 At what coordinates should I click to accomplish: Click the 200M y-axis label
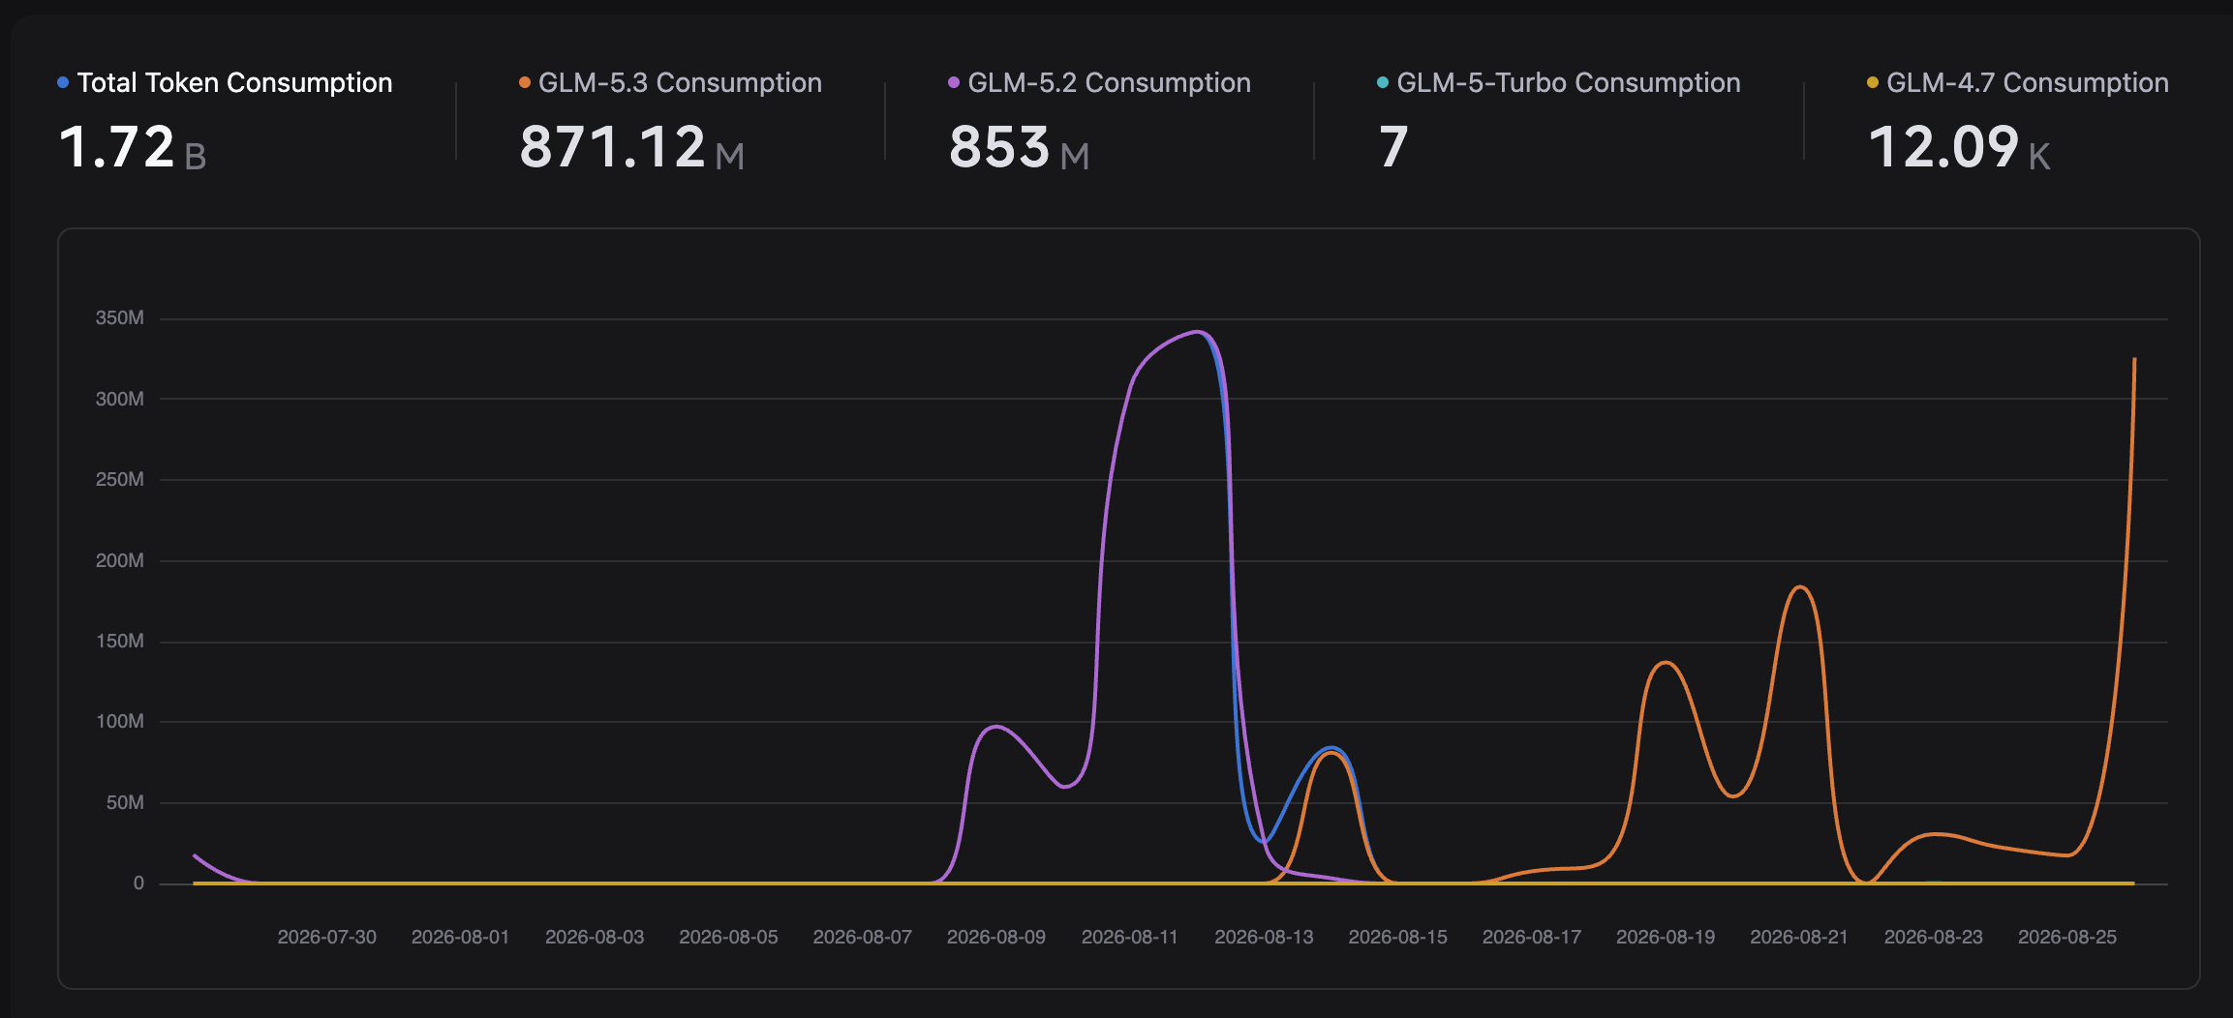point(120,560)
